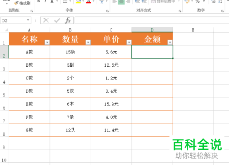Select the cell containing C款
Screen dimensions: 229x165
coord(29,78)
